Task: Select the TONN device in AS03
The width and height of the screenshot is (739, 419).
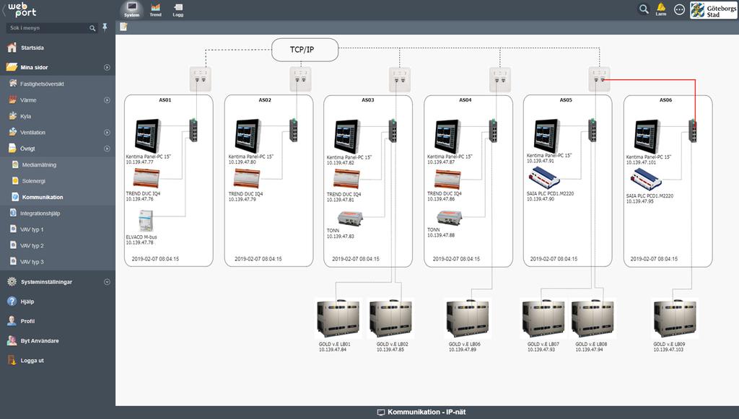Action: [350, 218]
